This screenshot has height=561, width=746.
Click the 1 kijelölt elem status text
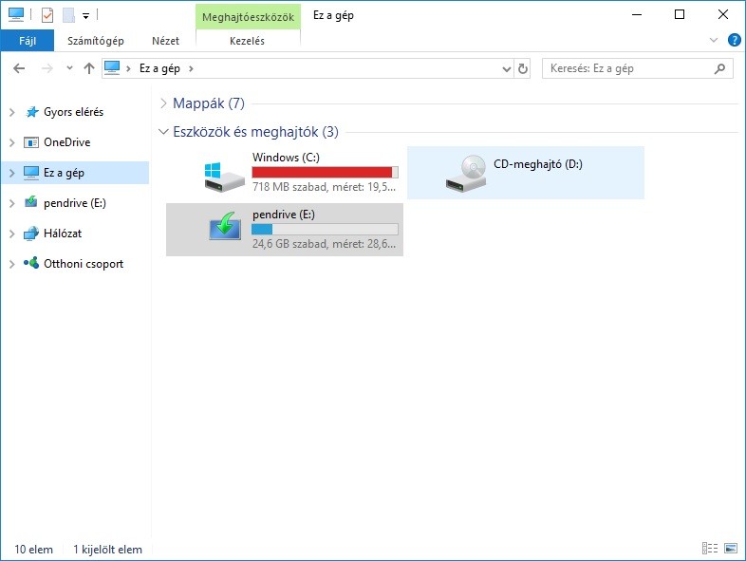tap(107, 550)
